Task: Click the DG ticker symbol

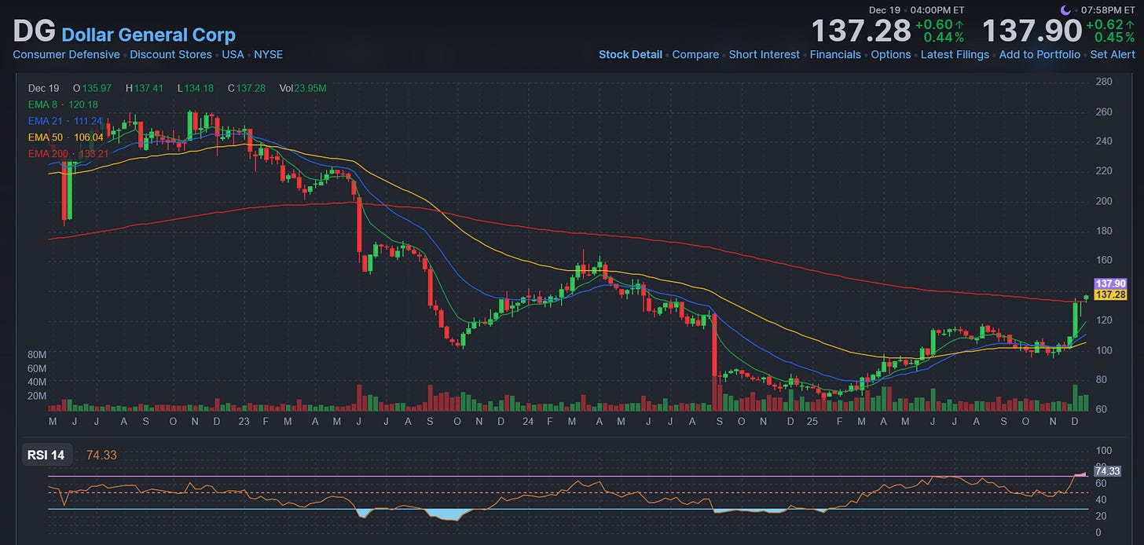Action: [x=34, y=31]
